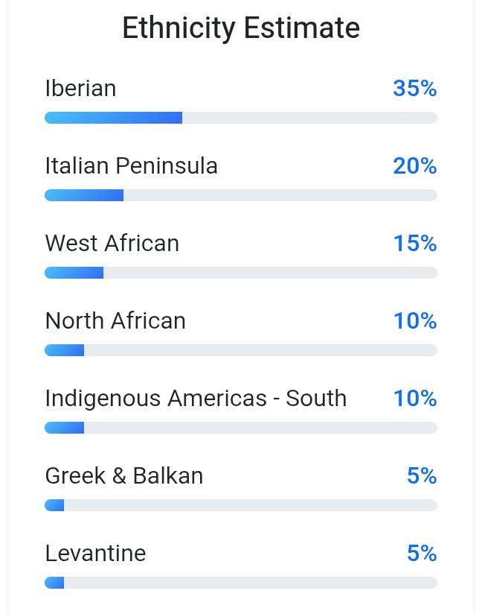The image size is (479, 614).
Task: Click the Levantine progress bar
Action: point(240,583)
